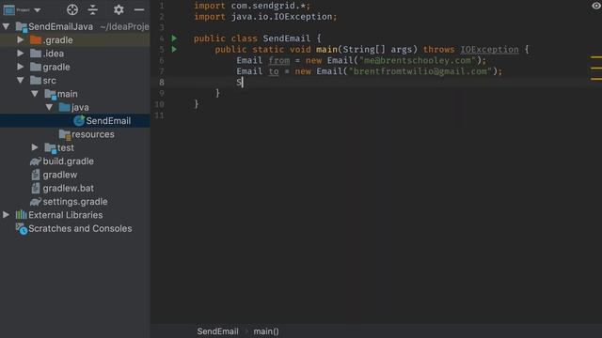Viewport: 602px width, 338px height.
Task: Expand the test folder
Action: 35,147
